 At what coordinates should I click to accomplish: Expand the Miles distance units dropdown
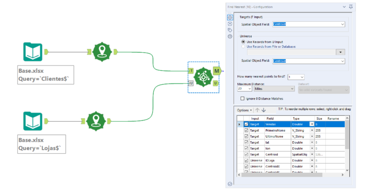pos(274,89)
